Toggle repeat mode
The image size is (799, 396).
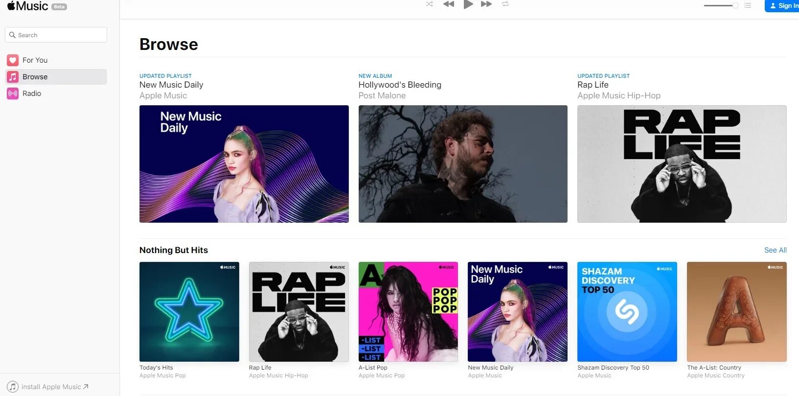tap(505, 4)
